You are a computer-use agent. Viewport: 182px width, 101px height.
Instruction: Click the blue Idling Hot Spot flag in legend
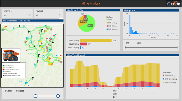(3, 72)
